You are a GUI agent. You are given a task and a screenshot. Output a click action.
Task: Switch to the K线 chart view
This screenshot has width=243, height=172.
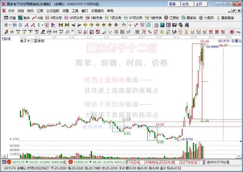[37, 18]
